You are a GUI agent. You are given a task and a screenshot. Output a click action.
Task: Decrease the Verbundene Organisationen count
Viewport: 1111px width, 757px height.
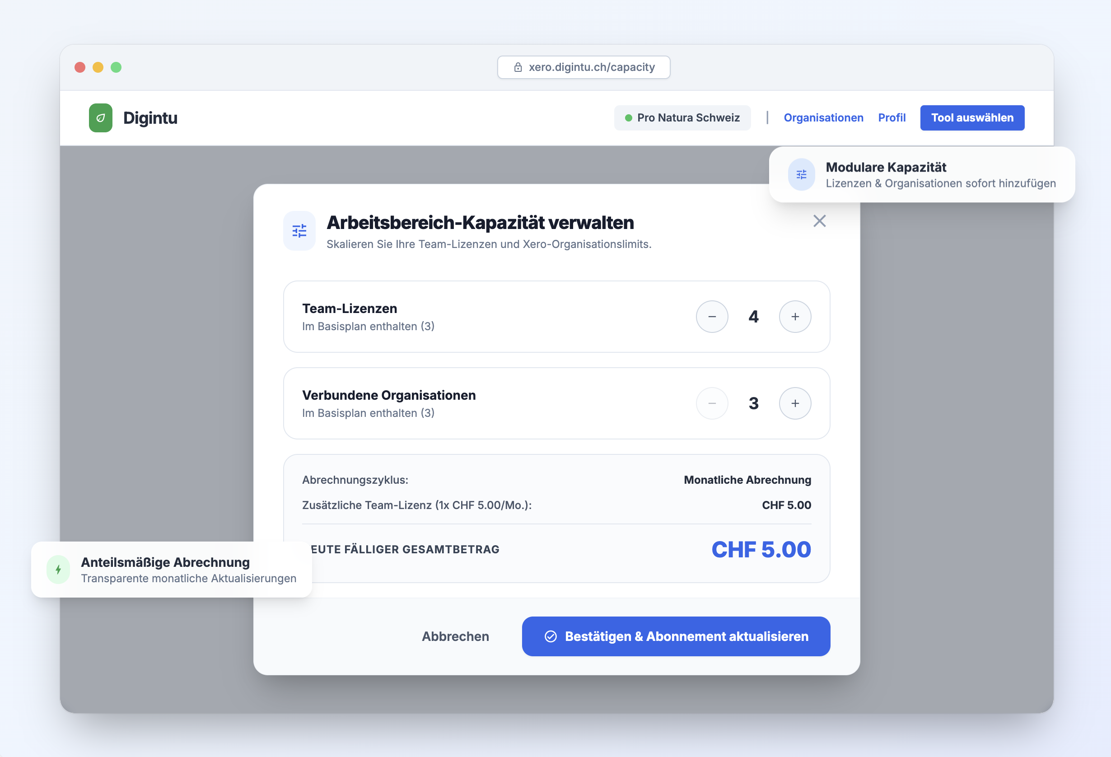[x=712, y=403]
